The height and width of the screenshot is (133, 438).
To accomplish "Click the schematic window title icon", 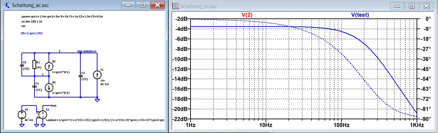I will coord(7,5).
